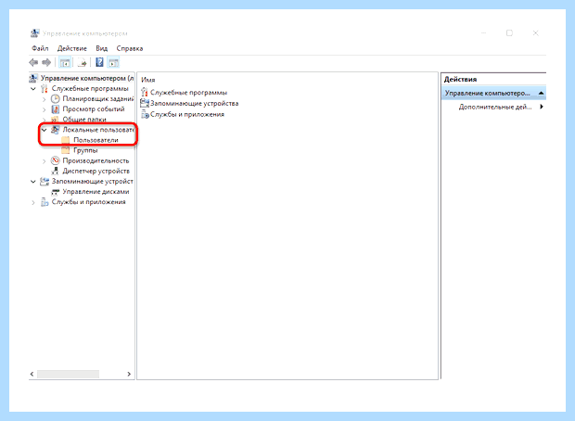The width and height of the screenshot is (575, 421).
Task: Click Служебные программы icon in center list
Action: 145,93
